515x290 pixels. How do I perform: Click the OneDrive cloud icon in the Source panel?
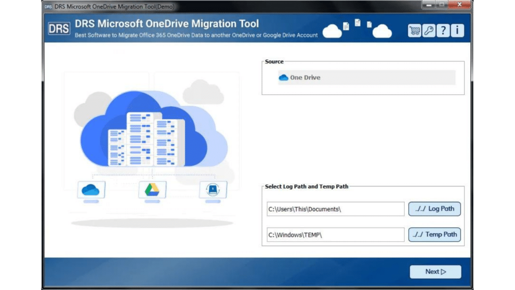pyautogui.click(x=283, y=77)
